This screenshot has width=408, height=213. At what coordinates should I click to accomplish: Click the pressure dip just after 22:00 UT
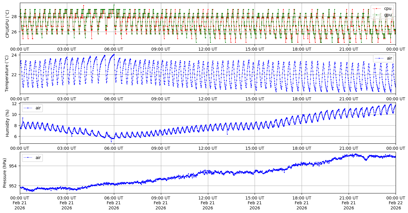tap(366, 160)
